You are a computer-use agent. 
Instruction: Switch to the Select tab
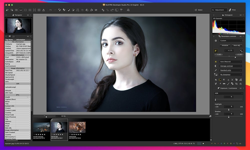pos(200,10)
